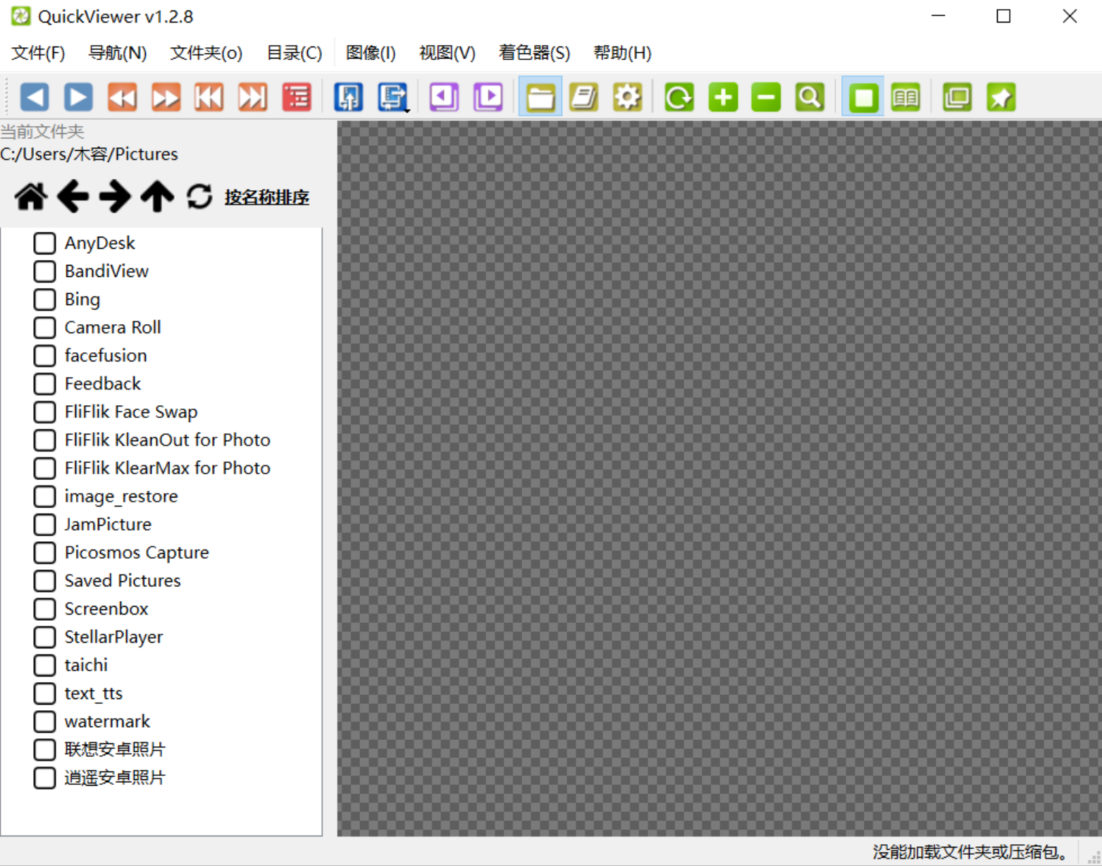Click the green fullscreen window icon
Screen dimensions: 1102x866
click(x=958, y=97)
